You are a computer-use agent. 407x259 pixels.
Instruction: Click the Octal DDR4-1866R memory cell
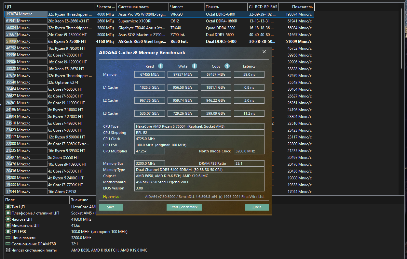click(222, 21)
